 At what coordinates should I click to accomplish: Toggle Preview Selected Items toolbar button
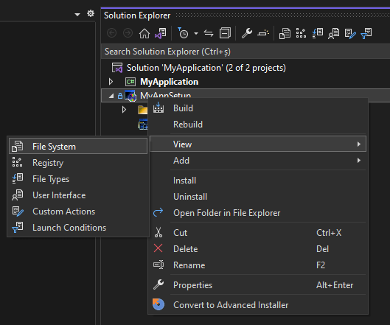pos(263,33)
